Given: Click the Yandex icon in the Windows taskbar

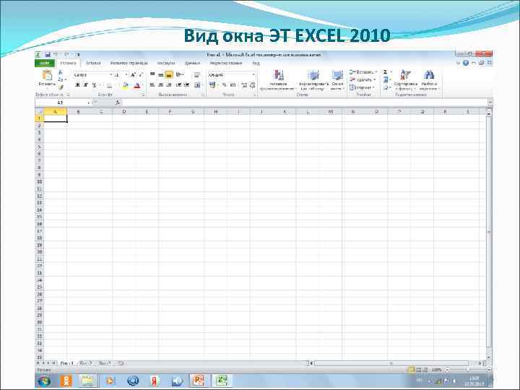Looking at the screenshot, I should [x=155, y=381].
